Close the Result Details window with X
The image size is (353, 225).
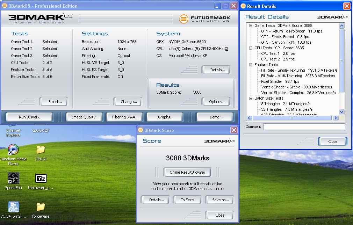(x=346, y=6)
